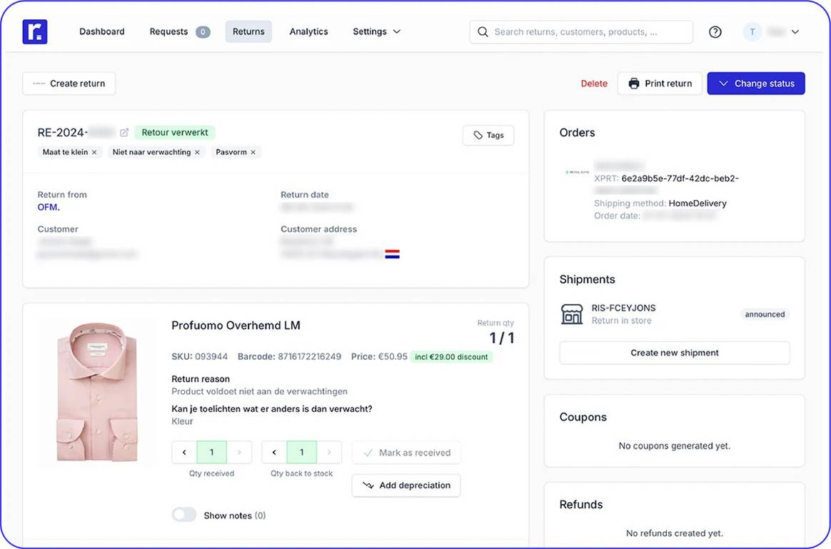Click the SKU: 093944 text
Screen dimensions: 831x549
click(199, 357)
